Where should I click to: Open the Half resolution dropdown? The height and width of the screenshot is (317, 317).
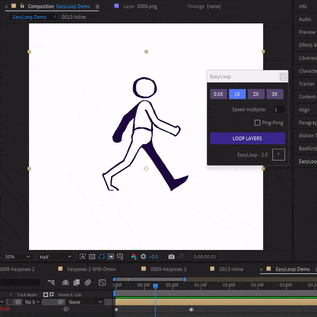coord(55,257)
